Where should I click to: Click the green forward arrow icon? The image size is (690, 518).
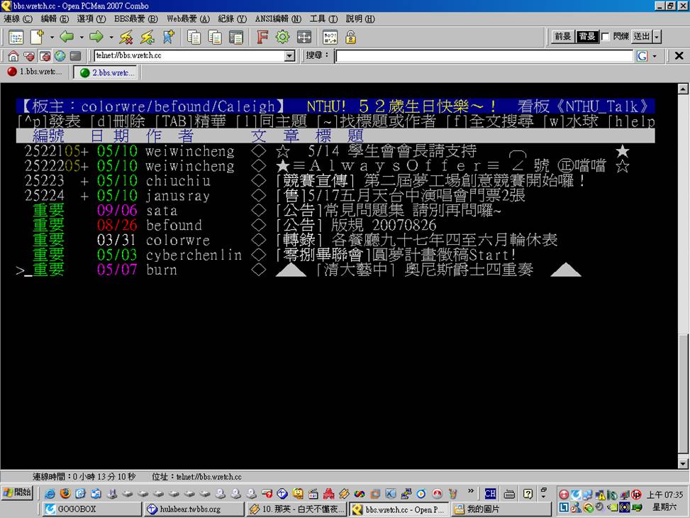click(96, 37)
